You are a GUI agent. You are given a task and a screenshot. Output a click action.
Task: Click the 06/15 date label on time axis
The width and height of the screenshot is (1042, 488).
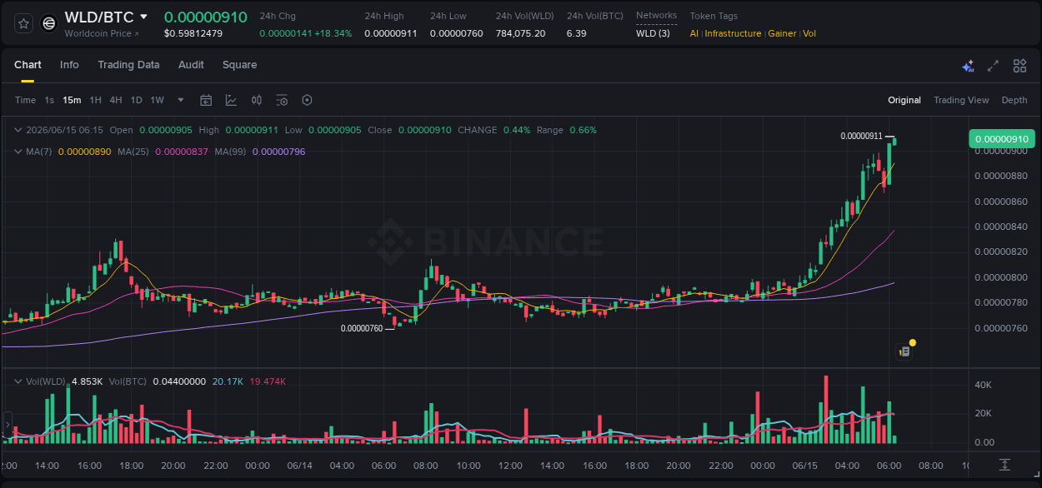[x=804, y=466]
